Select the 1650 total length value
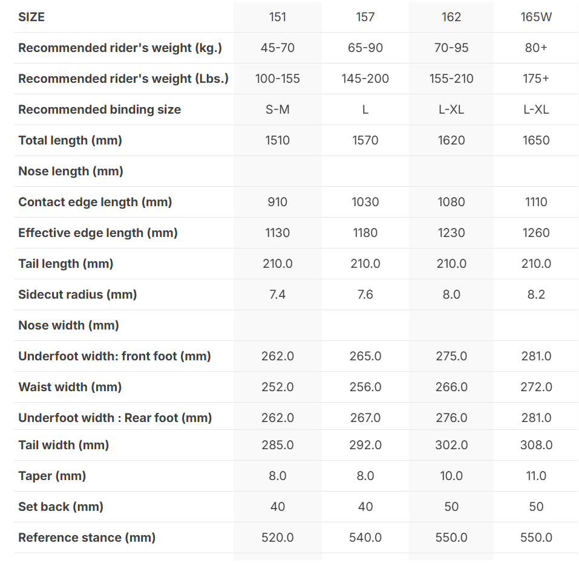The width and height of the screenshot is (579, 578). pos(536,140)
